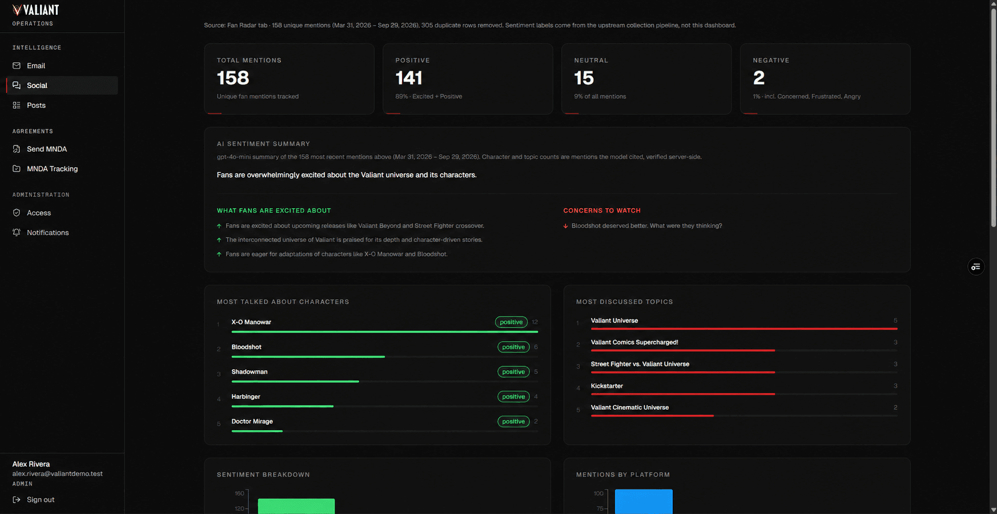Click 'Street Fighter vs. Valiant Universe' topic
997x514 pixels.
click(x=640, y=364)
